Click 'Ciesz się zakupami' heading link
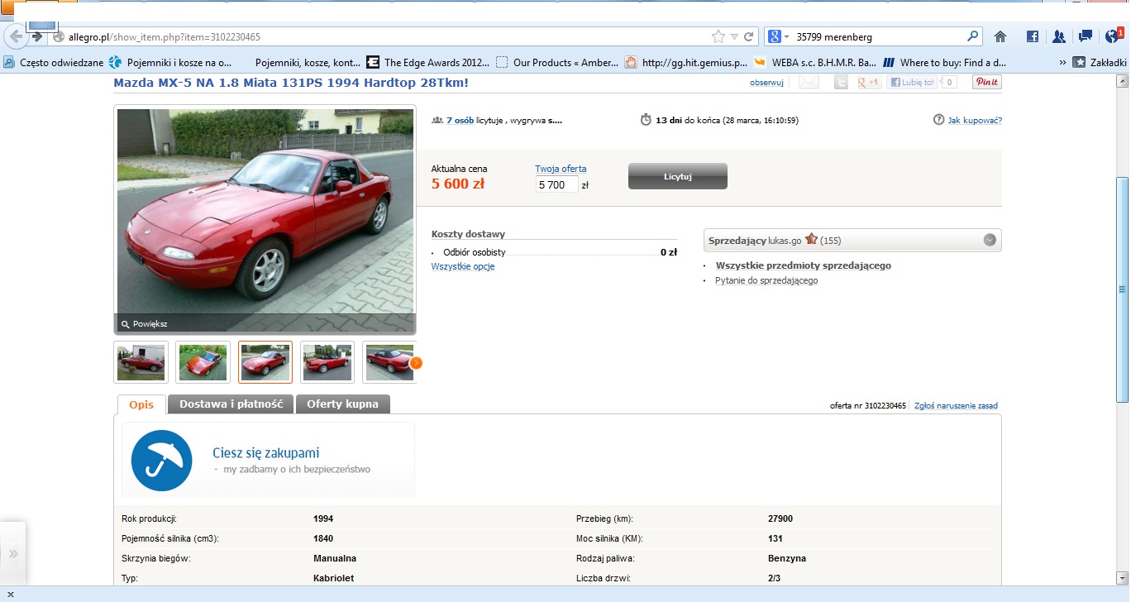This screenshot has width=1131, height=602. 266,453
